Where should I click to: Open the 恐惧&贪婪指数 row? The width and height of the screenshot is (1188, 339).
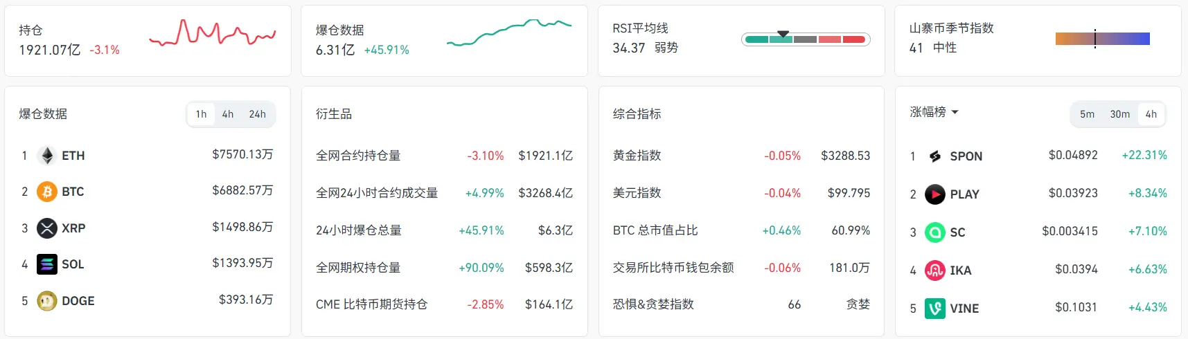pyautogui.click(x=741, y=304)
